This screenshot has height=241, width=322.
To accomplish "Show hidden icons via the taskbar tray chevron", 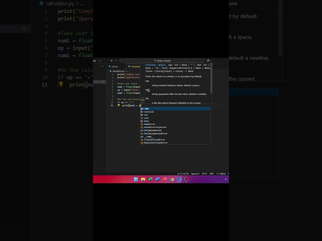I will coord(226,179).
